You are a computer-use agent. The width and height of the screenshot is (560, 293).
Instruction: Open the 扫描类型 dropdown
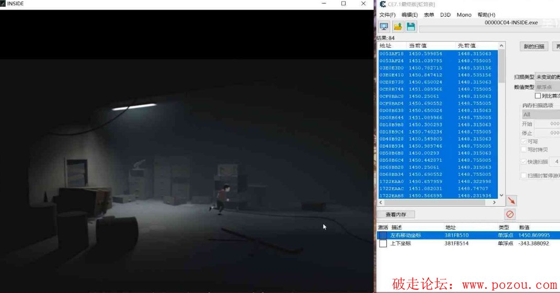547,77
